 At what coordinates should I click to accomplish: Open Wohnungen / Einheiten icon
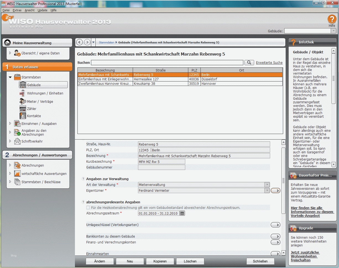[x=23, y=93]
